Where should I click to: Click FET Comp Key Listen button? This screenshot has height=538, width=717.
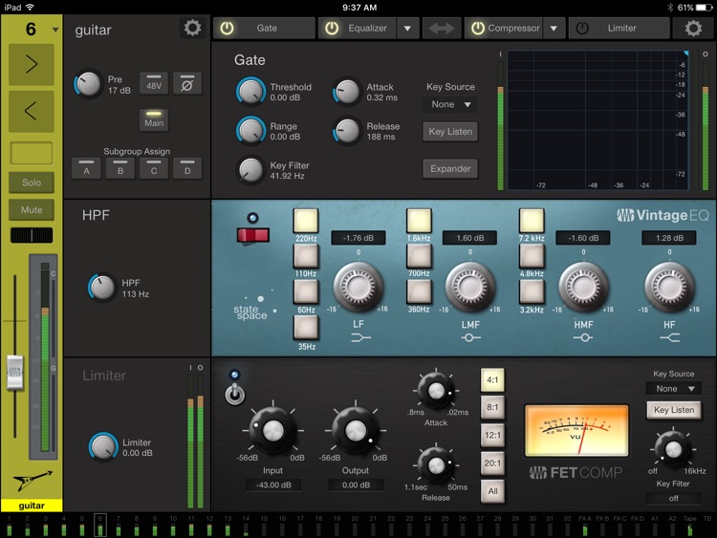click(674, 410)
